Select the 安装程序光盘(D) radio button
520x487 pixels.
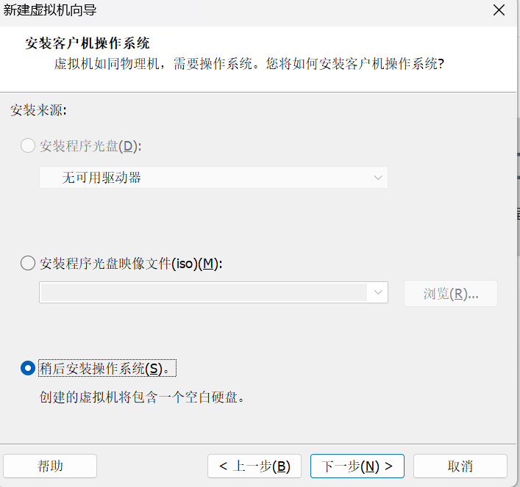(x=28, y=145)
